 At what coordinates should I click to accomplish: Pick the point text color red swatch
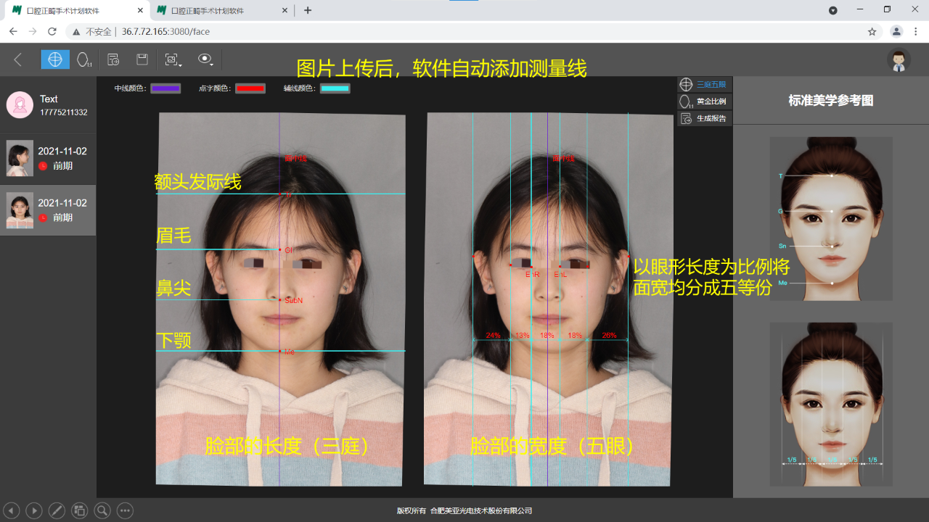pos(250,88)
